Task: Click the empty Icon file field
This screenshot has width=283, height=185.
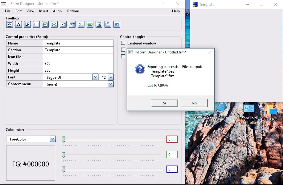Action: point(78,57)
